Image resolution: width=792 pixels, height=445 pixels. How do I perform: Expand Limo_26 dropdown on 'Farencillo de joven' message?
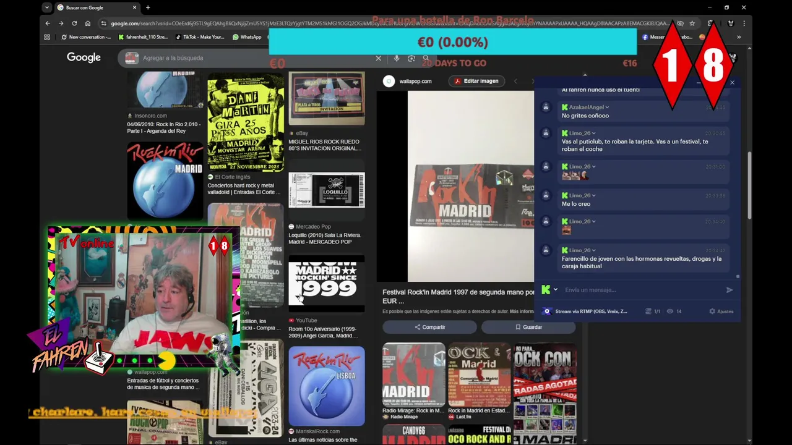(x=593, y=250)
